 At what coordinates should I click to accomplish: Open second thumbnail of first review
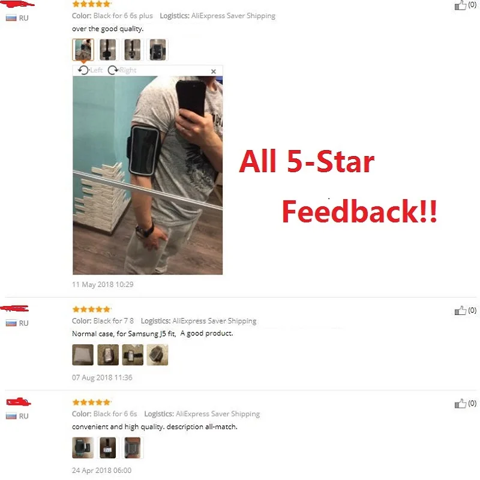[108, 50]
